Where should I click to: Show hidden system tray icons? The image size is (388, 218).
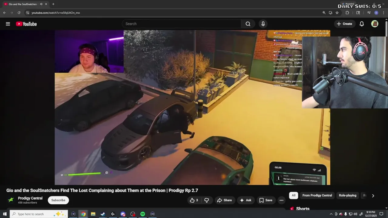(x=331, y=214)
